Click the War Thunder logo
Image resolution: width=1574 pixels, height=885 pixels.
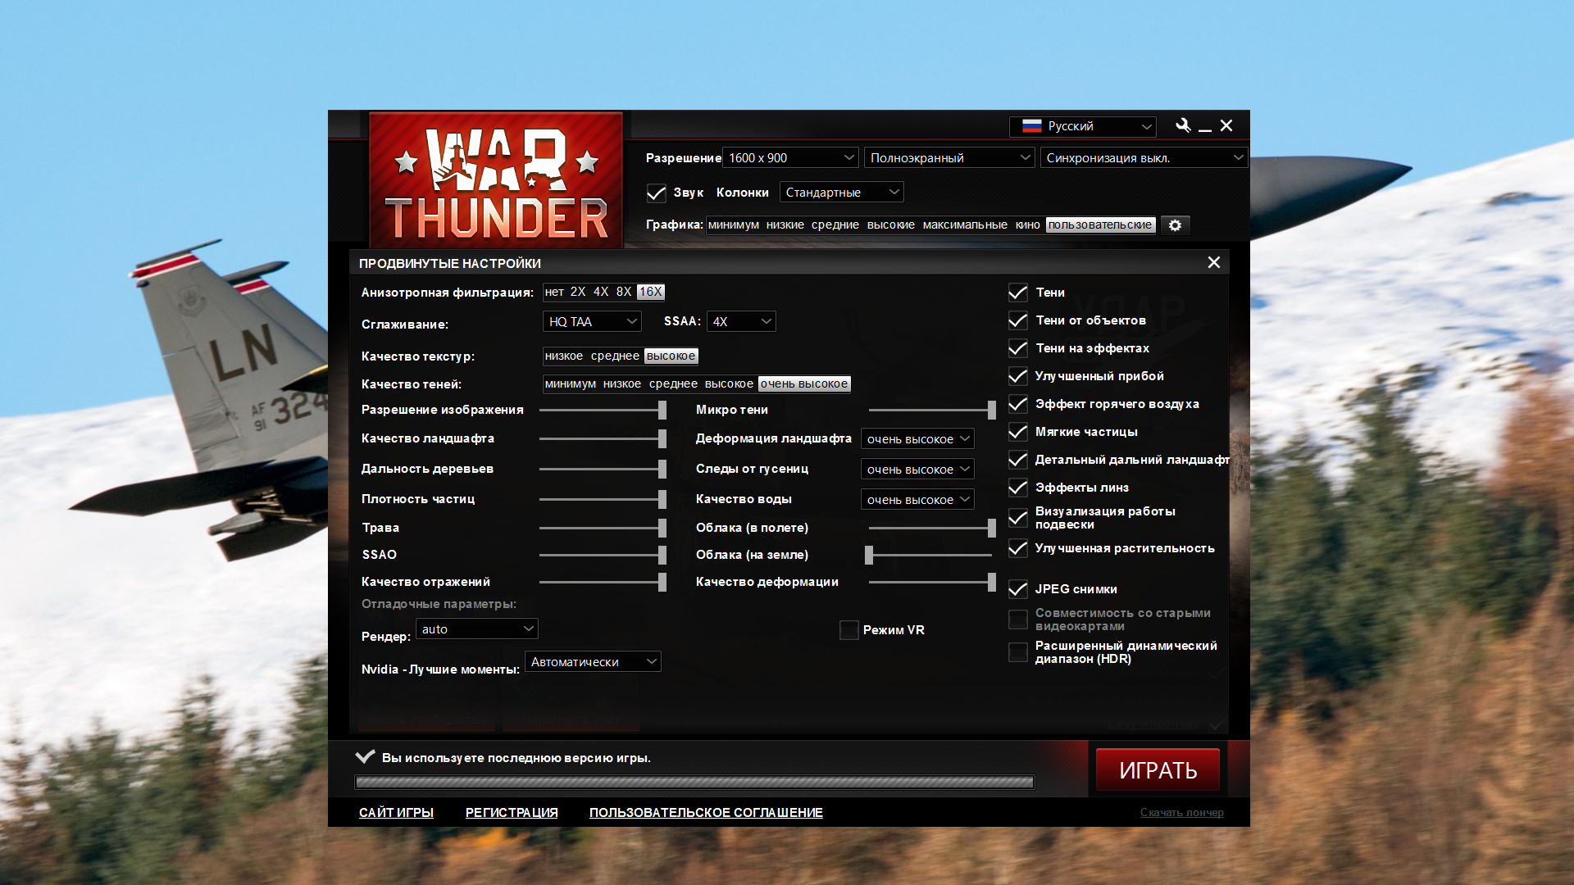coord(496,180)
